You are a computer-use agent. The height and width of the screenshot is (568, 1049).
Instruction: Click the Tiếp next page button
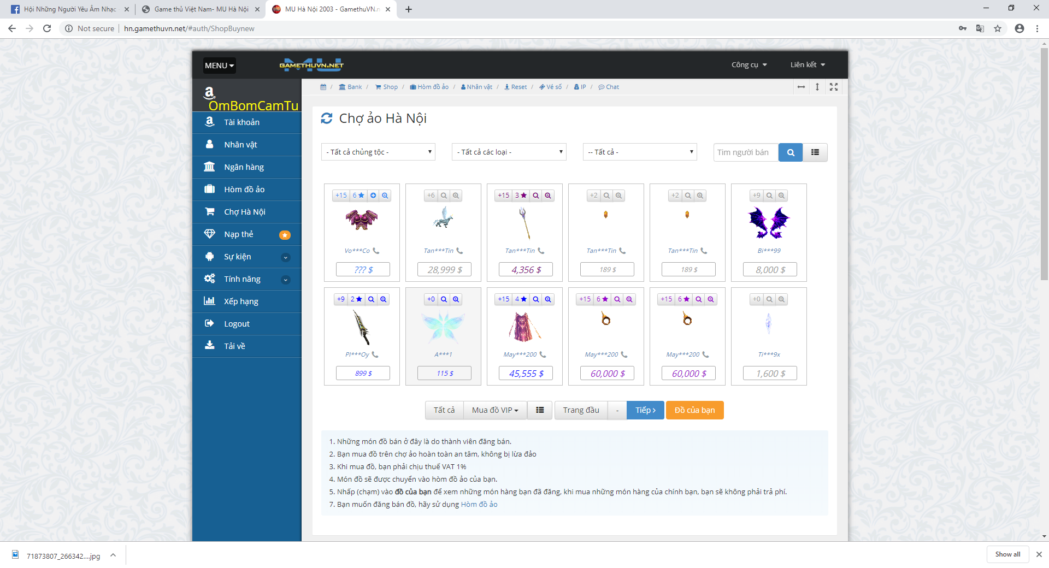645,410
